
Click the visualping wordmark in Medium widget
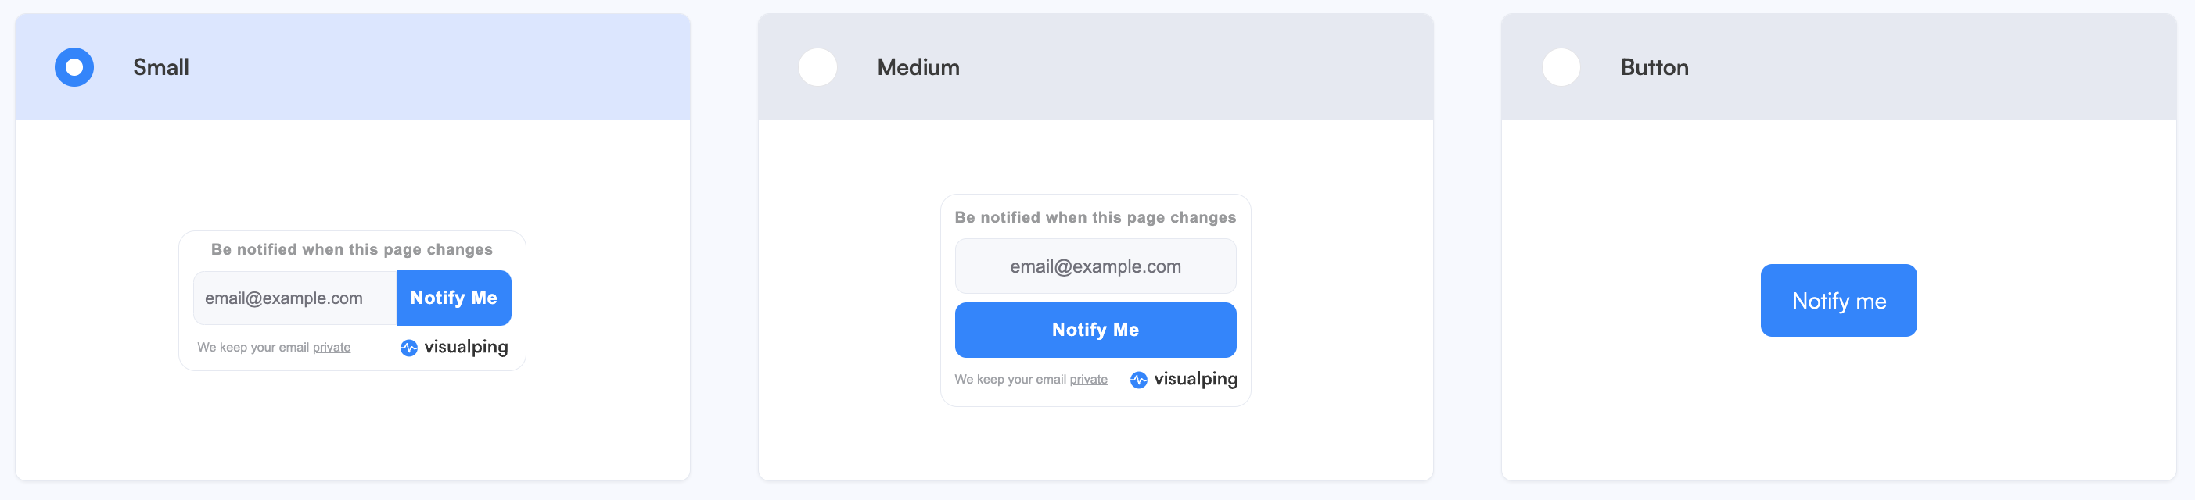tap(1195, 379)
